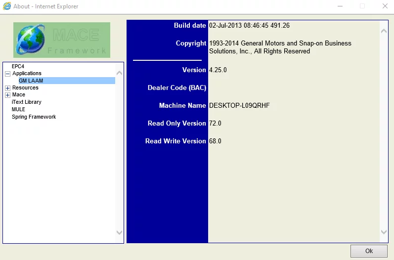Expand the Resources tree node
Image resolution: width=394 pixels, height=260 pixels.
pos(7,88)
